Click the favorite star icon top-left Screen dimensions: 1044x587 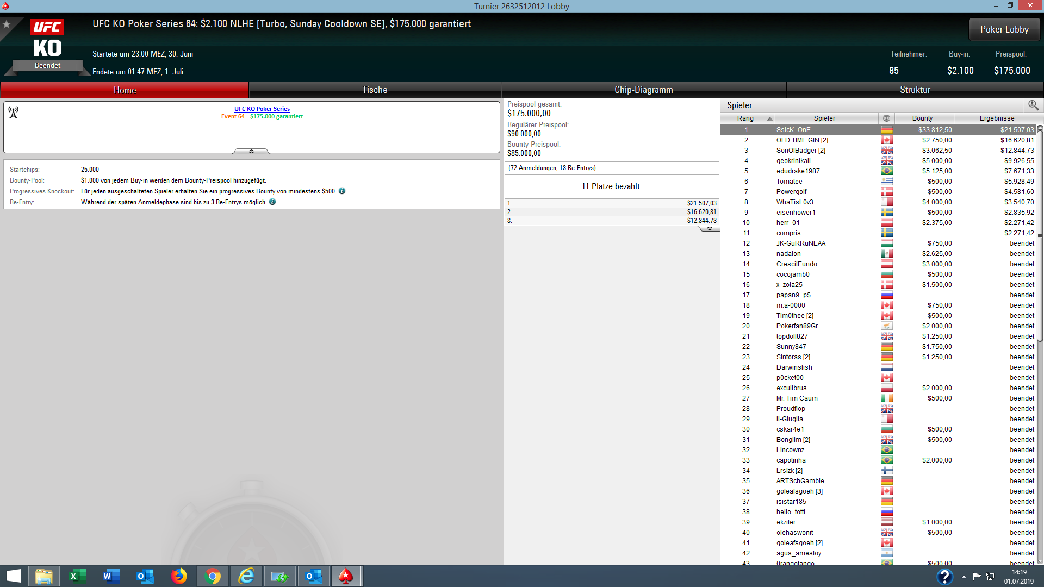point(7,24)
